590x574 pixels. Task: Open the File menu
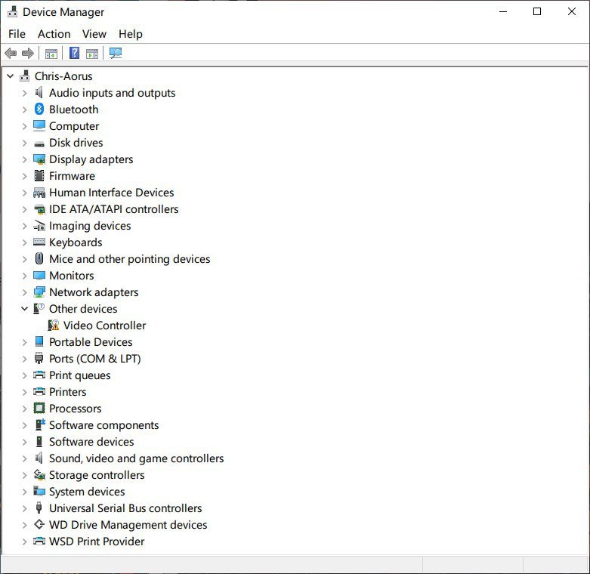click(17, 34)
